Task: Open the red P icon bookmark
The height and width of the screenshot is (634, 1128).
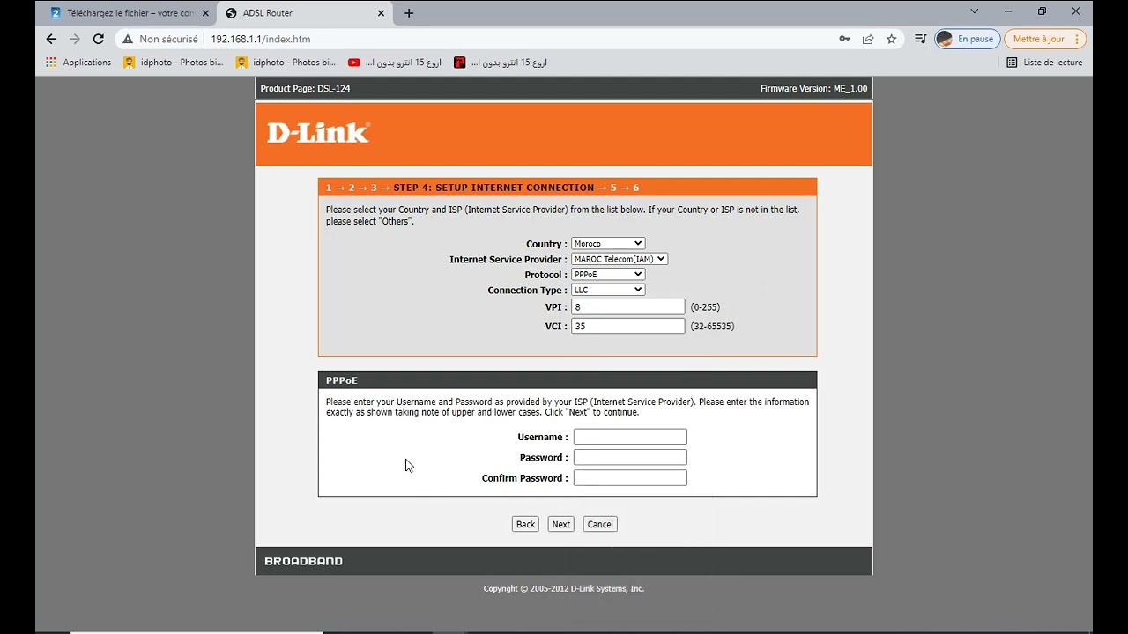Action: tap(501, 63)
